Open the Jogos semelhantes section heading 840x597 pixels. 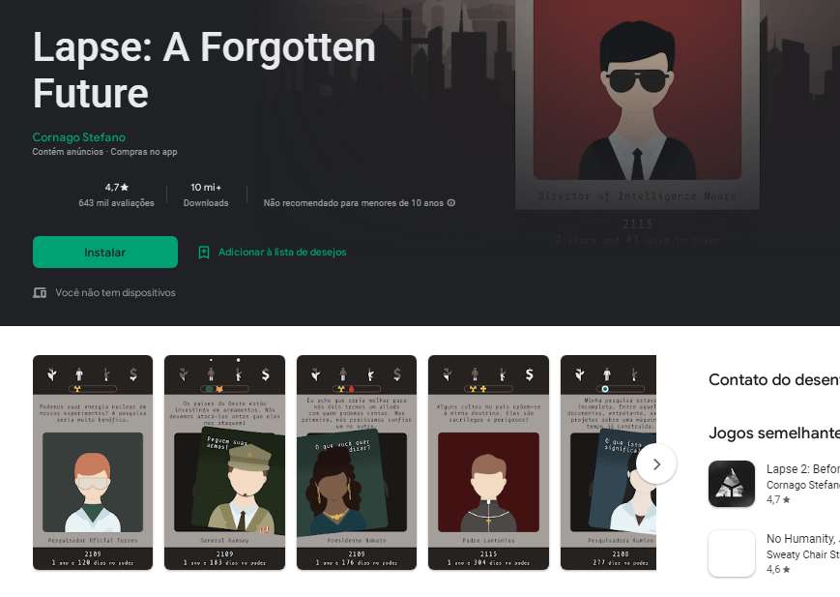coord(774,433)
